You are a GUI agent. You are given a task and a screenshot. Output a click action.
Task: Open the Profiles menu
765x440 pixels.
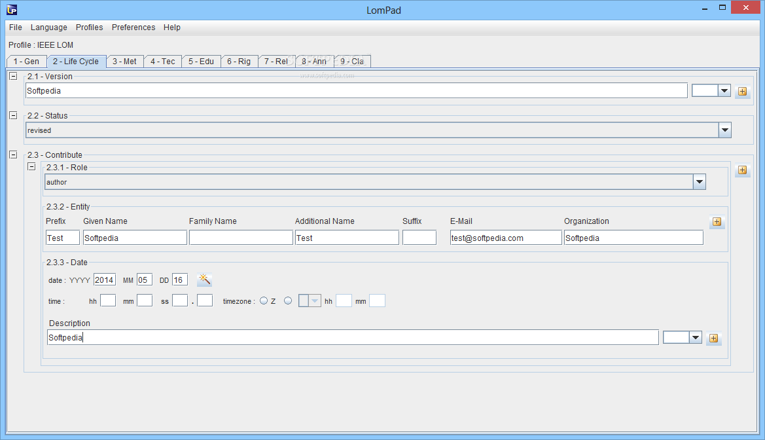click(x=89, y=27)
